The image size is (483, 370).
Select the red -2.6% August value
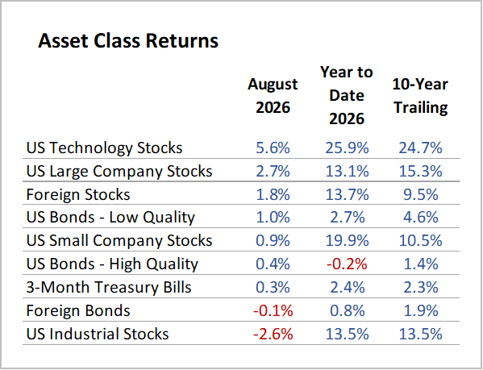pyautogui.click(x=273, y=334)
